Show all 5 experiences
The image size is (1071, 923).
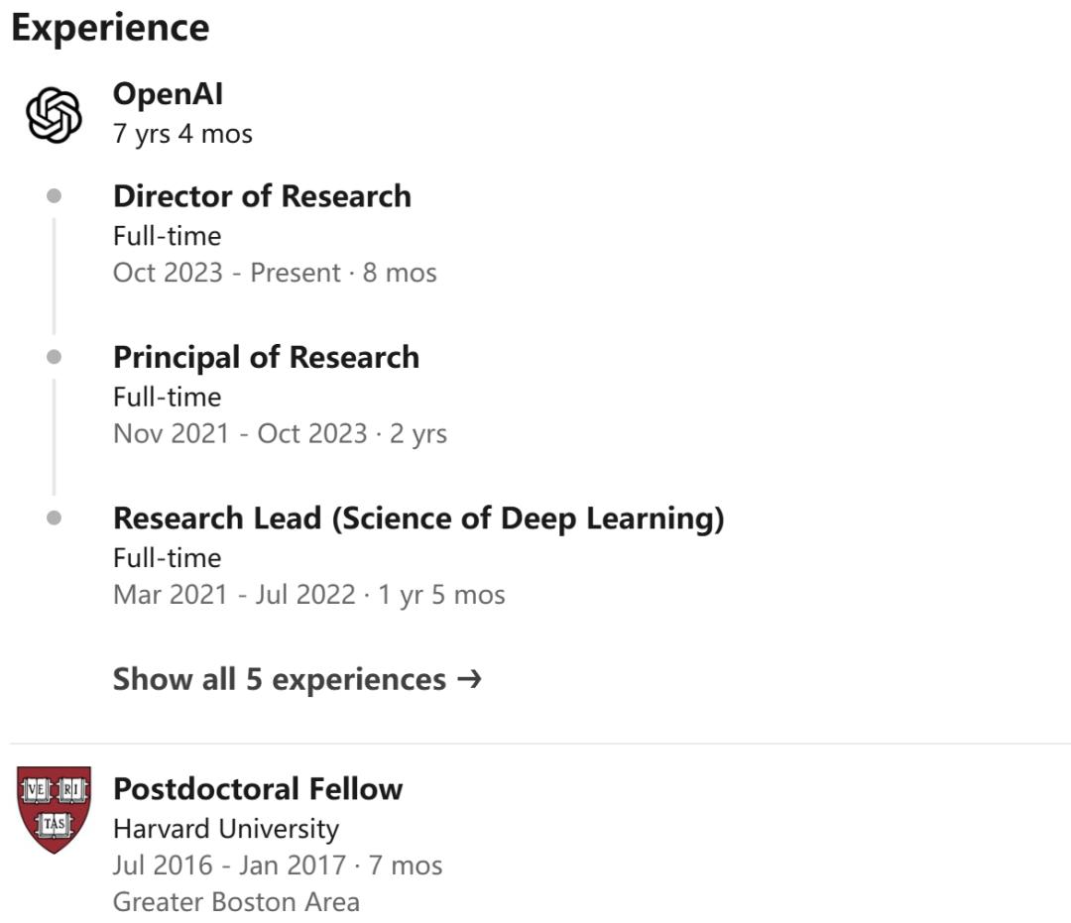[x=280, y=679]
